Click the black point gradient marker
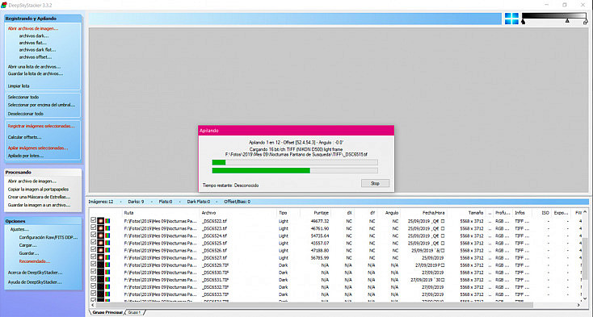Viewport: 593px width, 317px height. (x=523, y=22)
